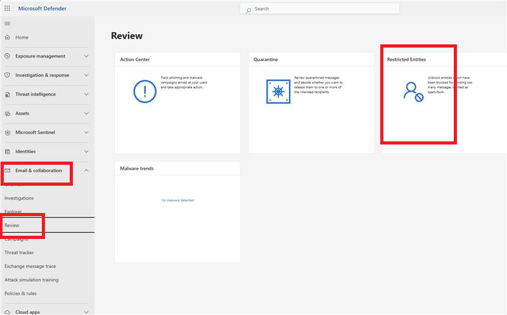Open the app launcher grid icon
This screenshot has height=315, width=507.
coord(7,8)
